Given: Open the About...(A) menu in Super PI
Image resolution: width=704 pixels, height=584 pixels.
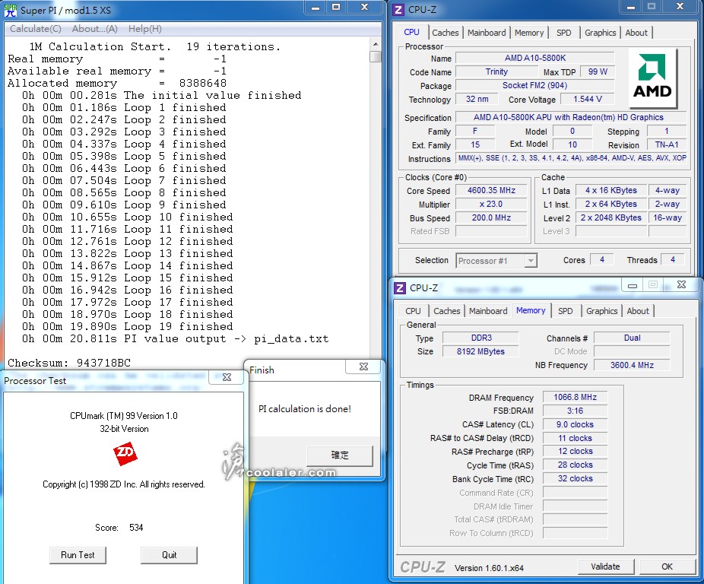Looking at the screenshot, I should pos(95,29).
